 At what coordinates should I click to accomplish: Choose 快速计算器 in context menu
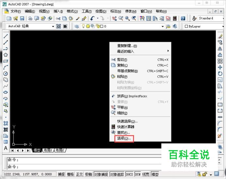(140, 127)
